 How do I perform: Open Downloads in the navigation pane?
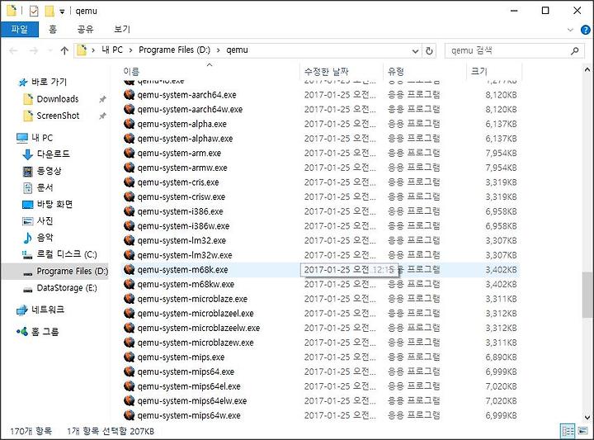coord(58,99)
